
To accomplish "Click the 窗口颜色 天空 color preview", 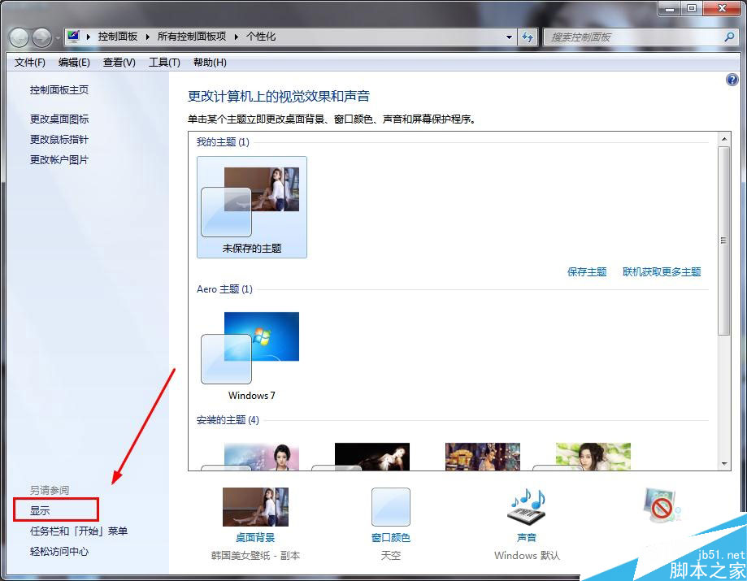I will pyautogui.click(x=390, y=506).
